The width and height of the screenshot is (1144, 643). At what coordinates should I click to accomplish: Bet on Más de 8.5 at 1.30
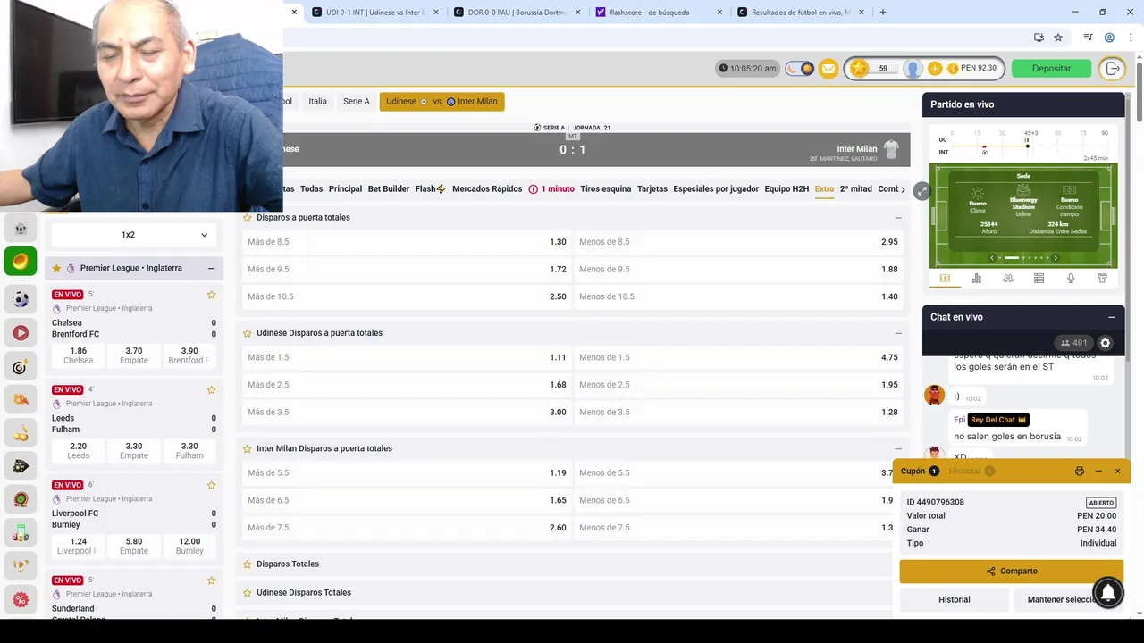407,242
